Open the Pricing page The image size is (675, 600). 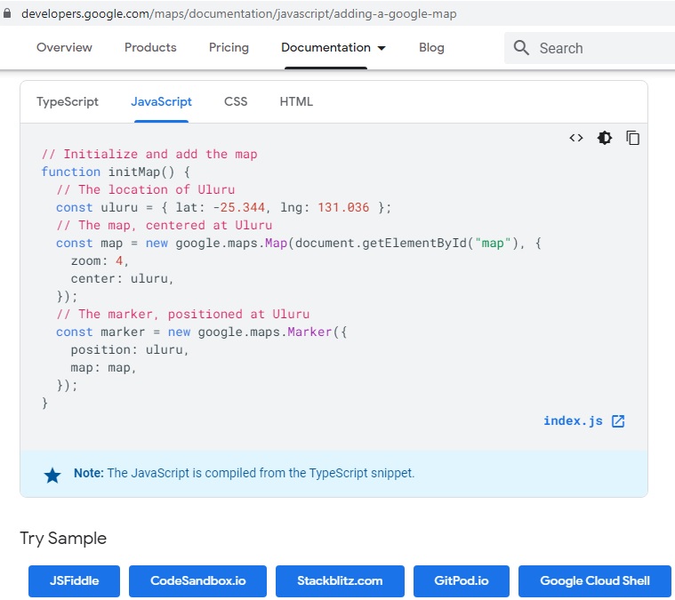point(229,48)
